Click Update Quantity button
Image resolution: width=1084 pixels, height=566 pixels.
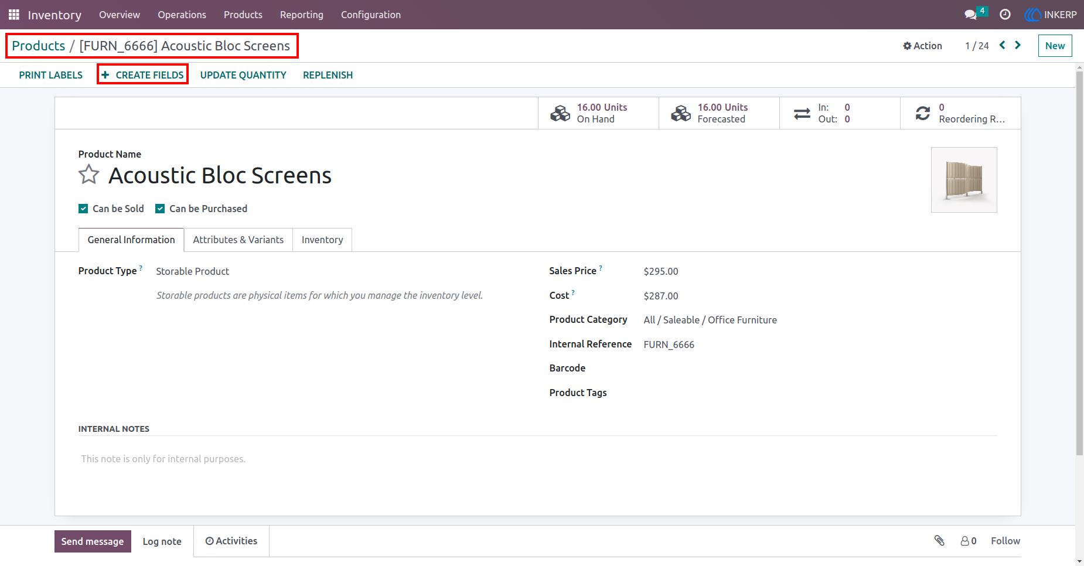pyautogui.click(x=243, y=75)
